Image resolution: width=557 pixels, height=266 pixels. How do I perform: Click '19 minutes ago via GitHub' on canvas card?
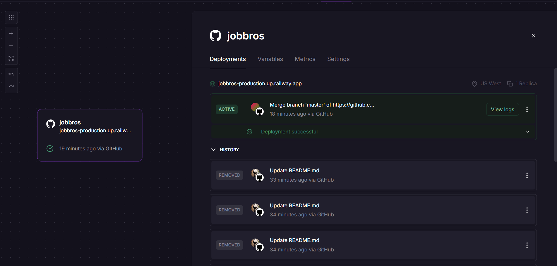point(91,149)
